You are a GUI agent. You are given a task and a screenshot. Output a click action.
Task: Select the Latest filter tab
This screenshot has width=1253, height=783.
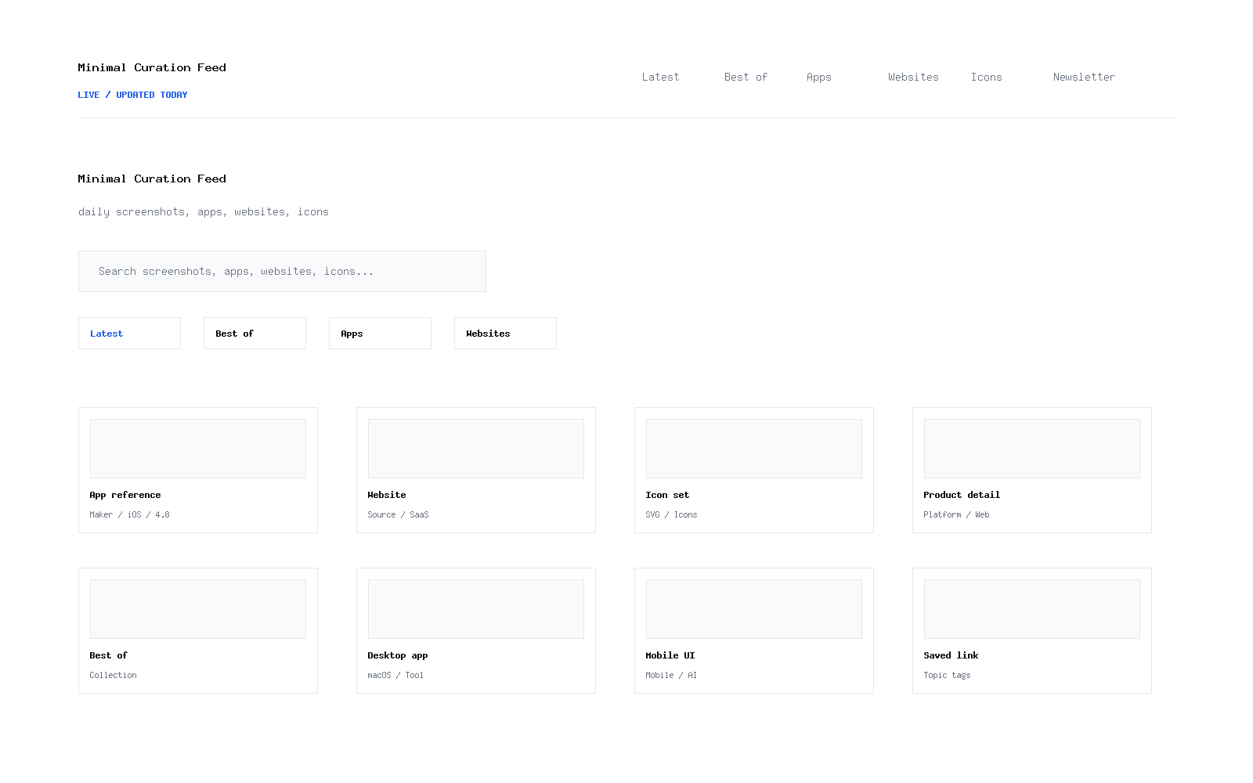click(x=129, y=333)
